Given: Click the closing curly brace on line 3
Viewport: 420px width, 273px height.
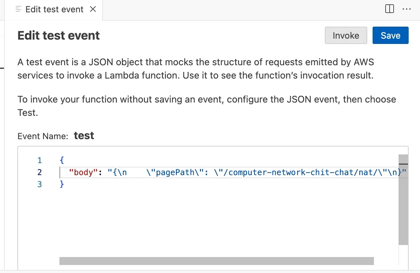Looking at the screenshot, I should 62,184.
